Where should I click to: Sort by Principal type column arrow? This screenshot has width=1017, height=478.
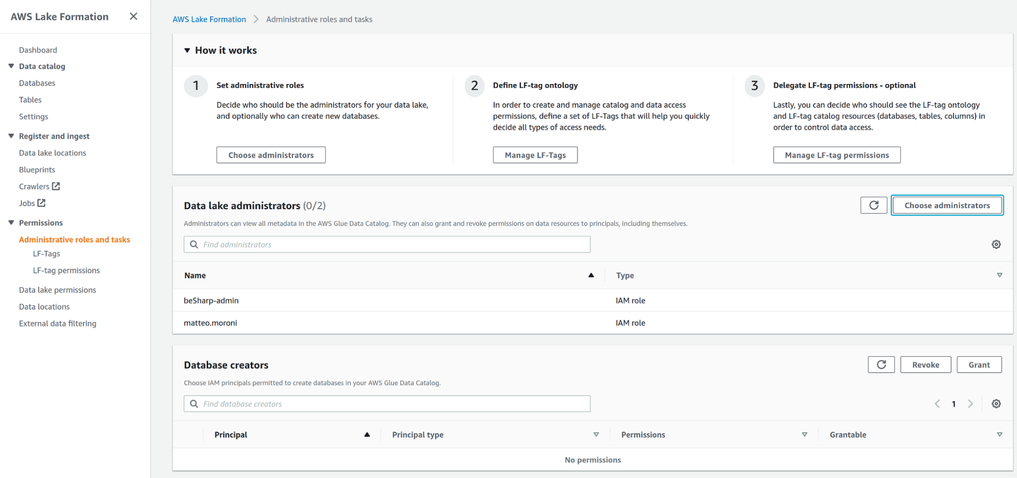tap(596, 434)
